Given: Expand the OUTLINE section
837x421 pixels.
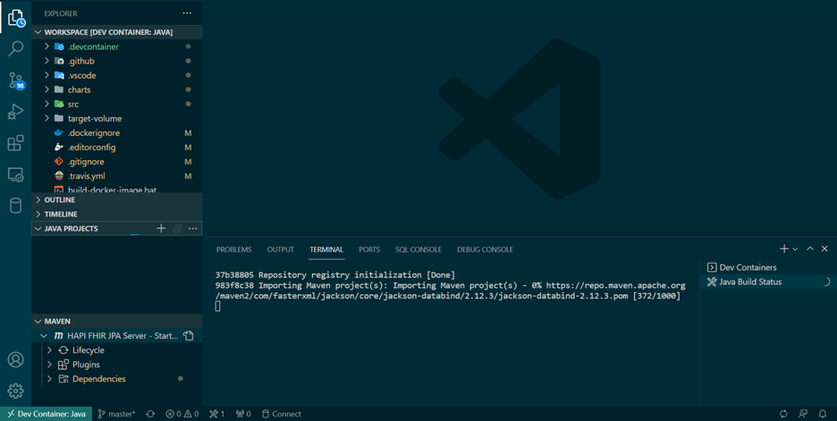Looking at the screenshot, I should (x=59, y=200).
